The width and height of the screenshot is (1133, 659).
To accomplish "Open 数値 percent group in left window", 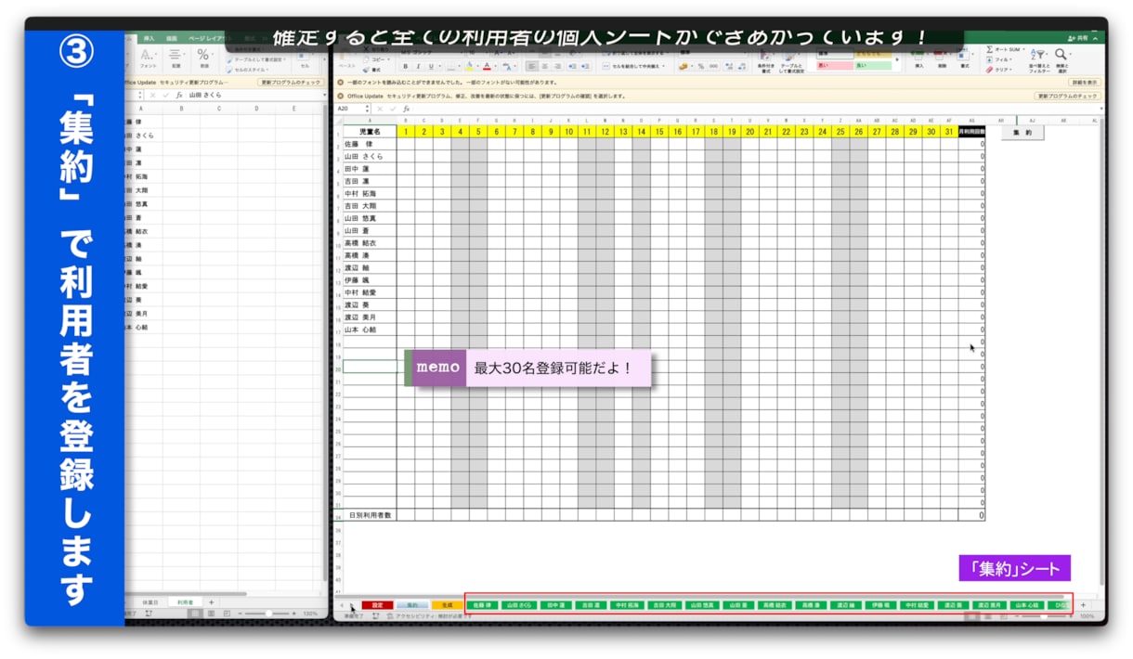I will tap(203, 58).
